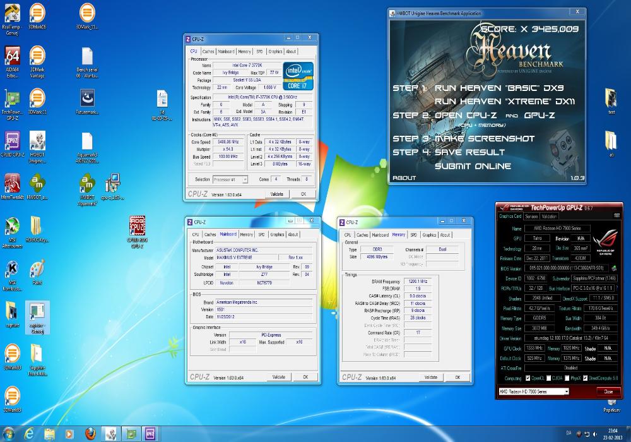Open About tab in the CPU-Z Memory window
The image size is (631, 442).
(445, 235)
